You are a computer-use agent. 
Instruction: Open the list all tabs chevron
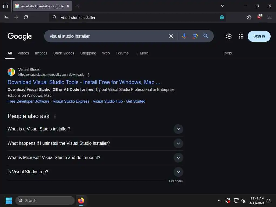tap(222, 6)
